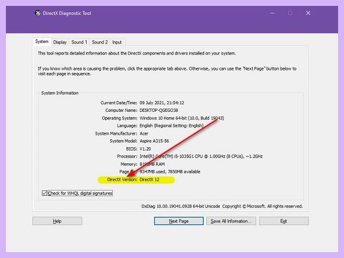Viewport: 344px width, 258px height.
Task: Select Windows 10 Home 64-bit value
Action: (182, 118)
